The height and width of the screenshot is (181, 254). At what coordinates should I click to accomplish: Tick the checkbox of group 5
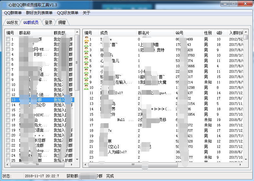[x=8, y=59]
